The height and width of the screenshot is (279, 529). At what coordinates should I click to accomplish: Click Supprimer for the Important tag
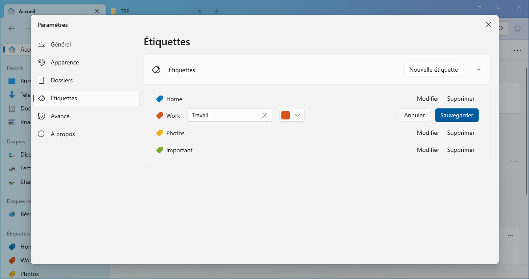460,150
